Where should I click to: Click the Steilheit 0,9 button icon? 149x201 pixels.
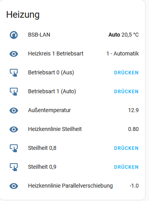[x=14, y=167]
